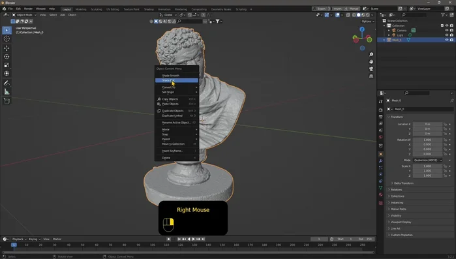Open the Playback dropdown in timeline
The width and height of the screenshot is (456, 259).
pos(19,239)
